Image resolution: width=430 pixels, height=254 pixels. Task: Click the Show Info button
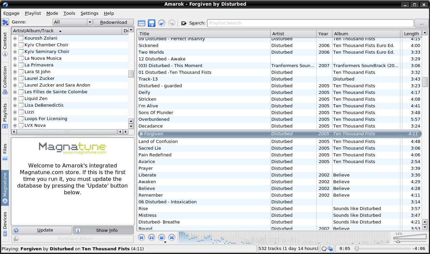104,230
